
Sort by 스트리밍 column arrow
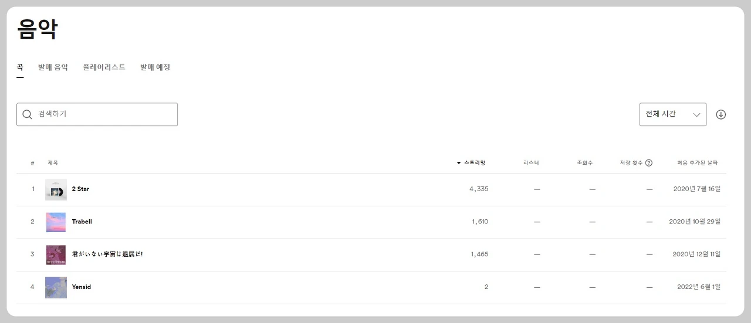pos(459,163)
